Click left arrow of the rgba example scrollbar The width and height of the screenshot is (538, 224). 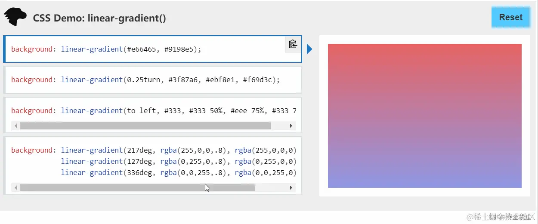(16, 188)
